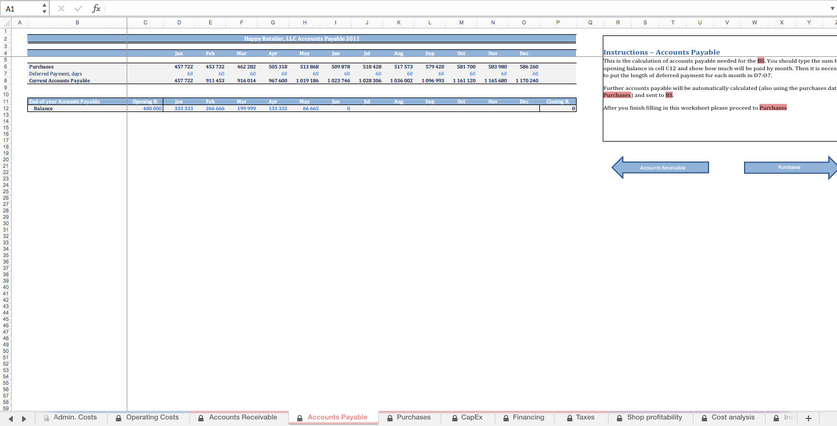This screenshot has height=426, width=837.
Task: Click the cancel X icon in the formula bar
Action: (61, 8)
